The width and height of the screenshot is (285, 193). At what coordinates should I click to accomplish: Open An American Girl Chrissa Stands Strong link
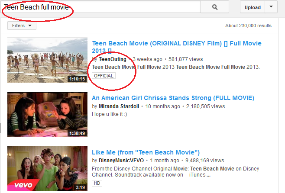coord(173,98)
